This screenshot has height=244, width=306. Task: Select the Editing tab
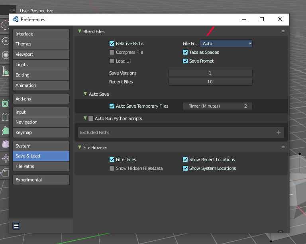41,75
